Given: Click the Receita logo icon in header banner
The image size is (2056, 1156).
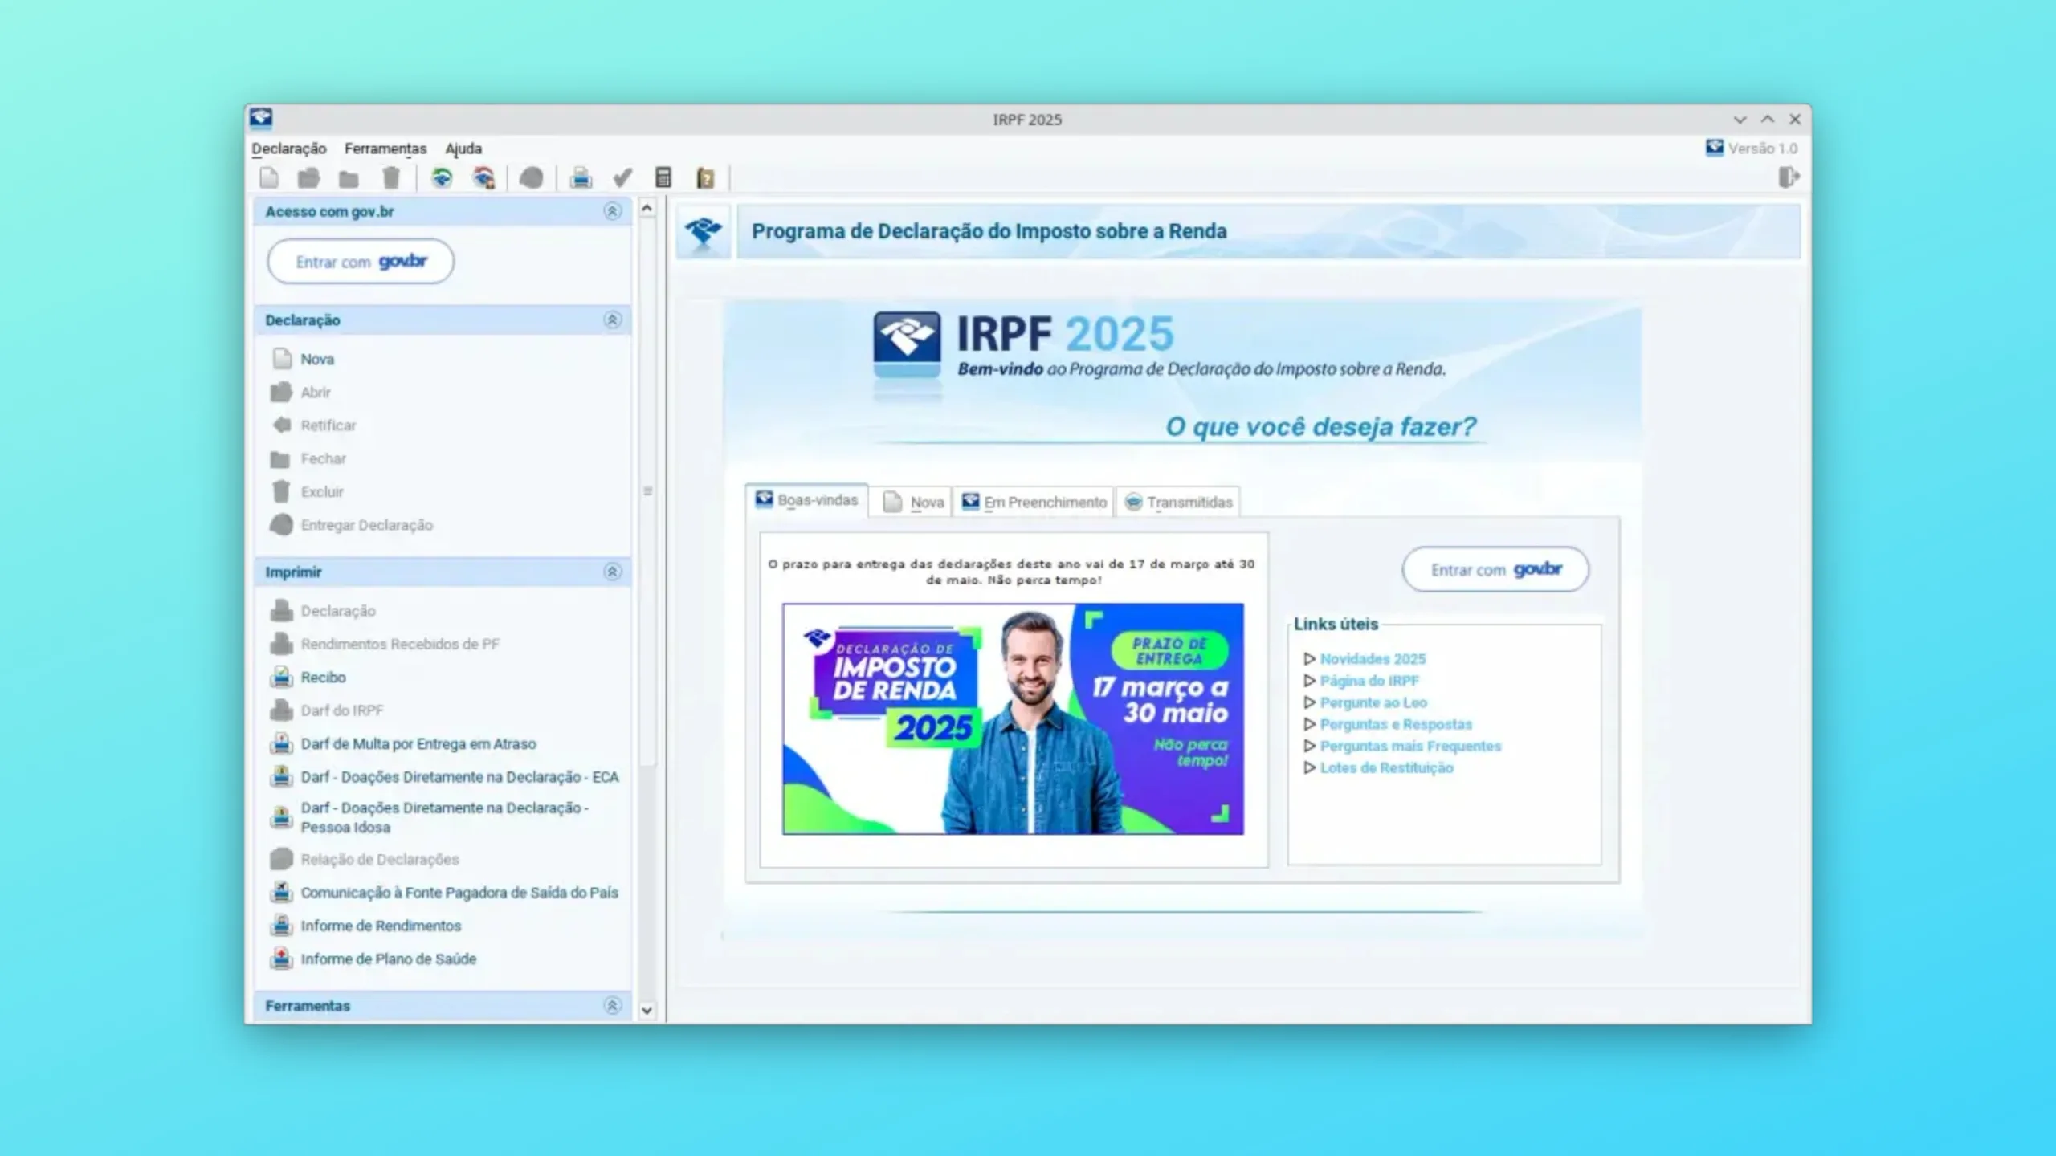Looking at the screenshot, I should tap(704, 231).
